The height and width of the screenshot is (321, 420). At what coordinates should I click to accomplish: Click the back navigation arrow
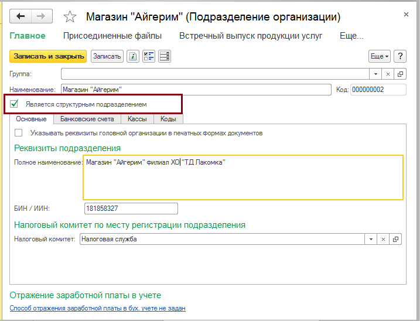21,16
